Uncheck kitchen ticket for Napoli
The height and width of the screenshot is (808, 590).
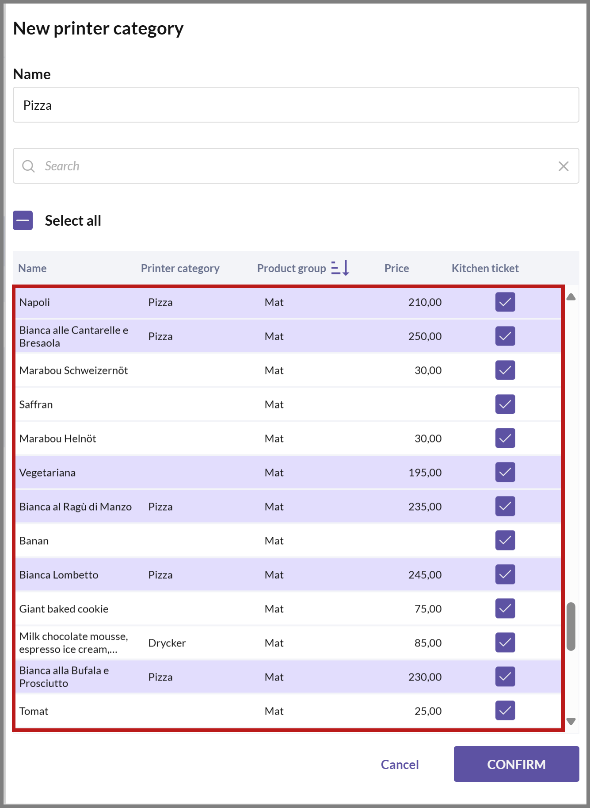click(505, 302)
